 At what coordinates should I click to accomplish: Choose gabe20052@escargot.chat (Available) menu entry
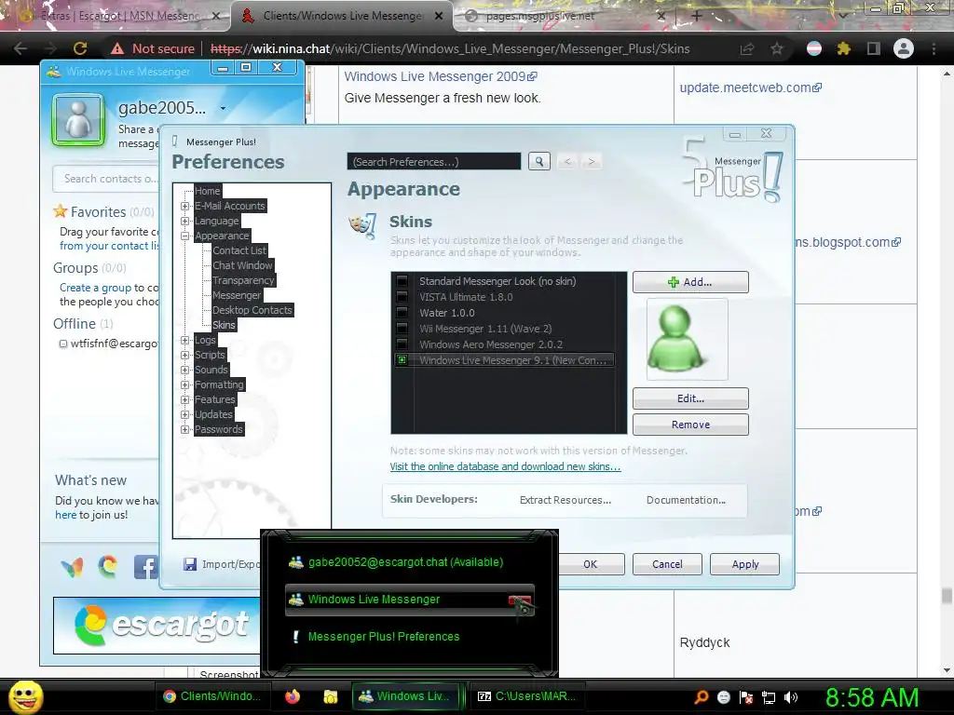coord(406,562)
